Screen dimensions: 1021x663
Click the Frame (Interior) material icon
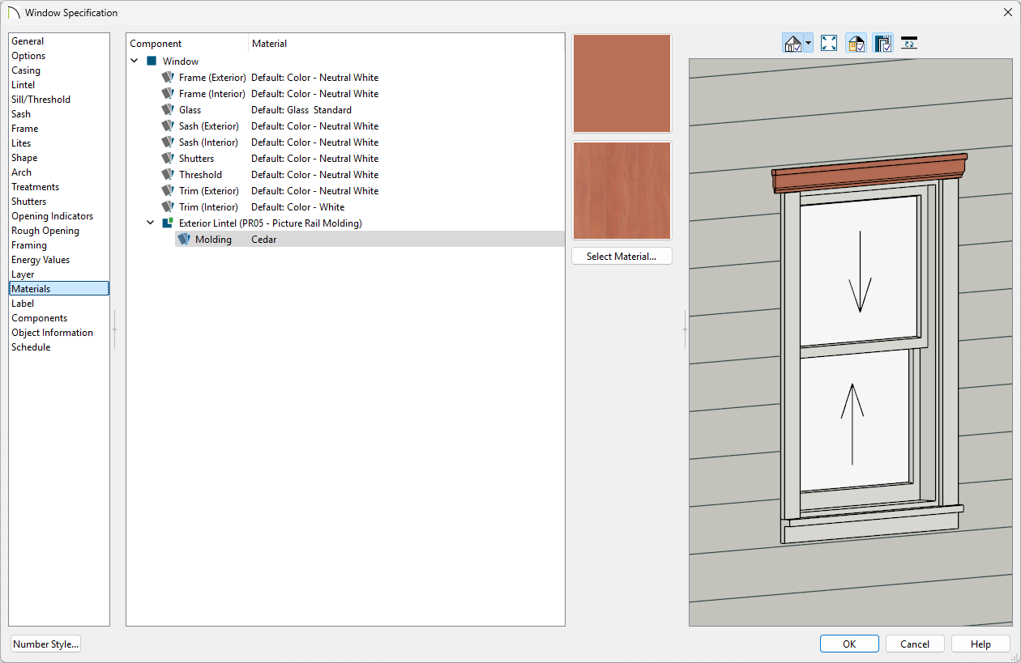[168, 94]
